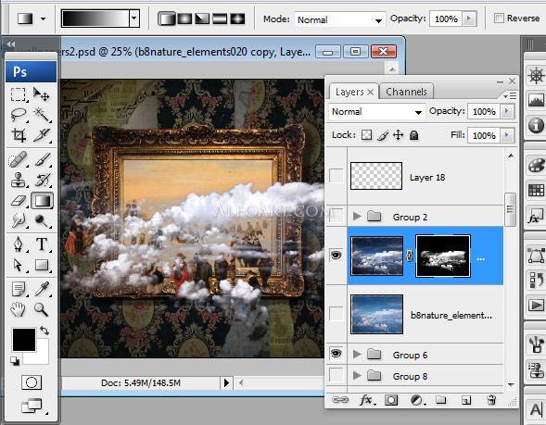Select the Move tool
This screenshot has height=425, width=546.
pyautogui.click(x=42, y=94)
